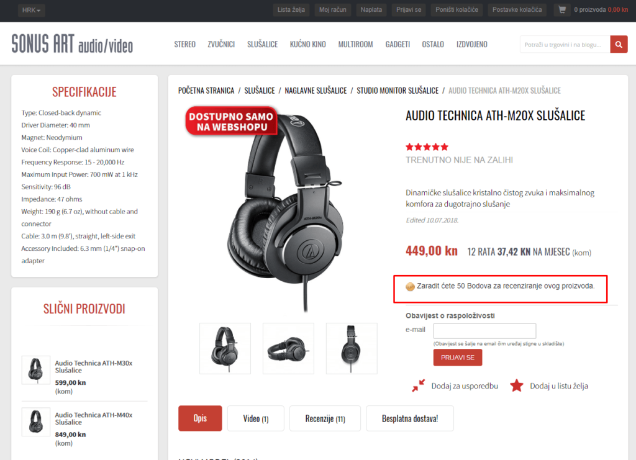
Task: Go to Studio Monitor Slušalice breadcrumb
Action: (397, 91)
